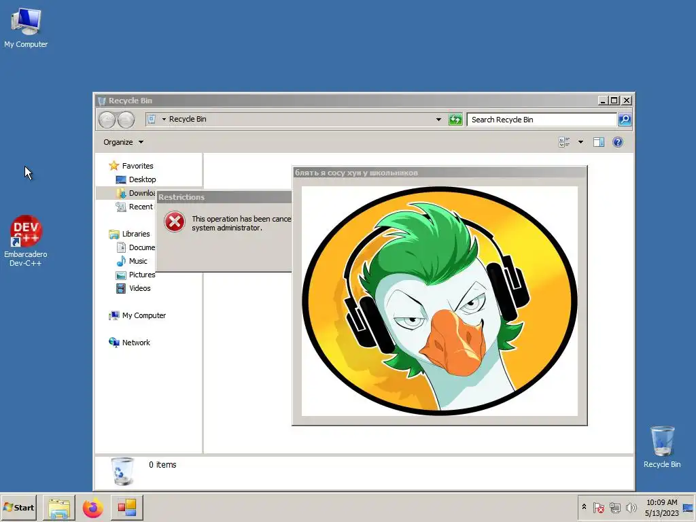The height and width of the screenshot is (522, 696).
Task: Open the My Computer desktop icon
Action: pyautogui.click(x=26, y=27)
